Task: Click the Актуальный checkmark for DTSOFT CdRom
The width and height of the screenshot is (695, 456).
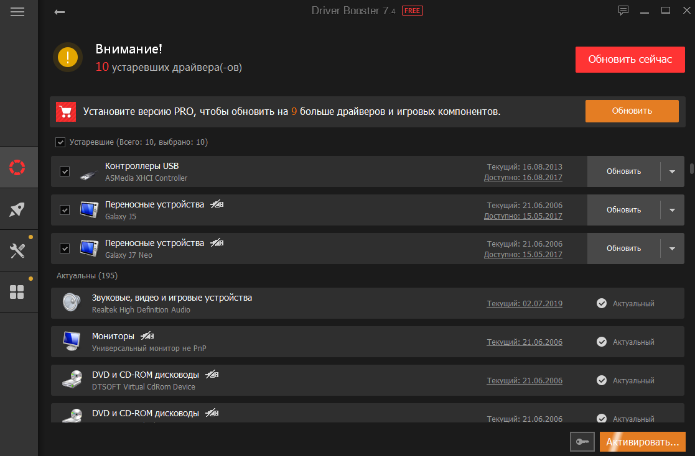Action: click(602, 380)
